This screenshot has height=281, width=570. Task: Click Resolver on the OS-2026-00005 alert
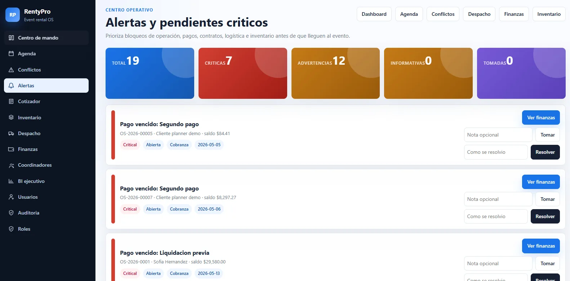[545, 152]
